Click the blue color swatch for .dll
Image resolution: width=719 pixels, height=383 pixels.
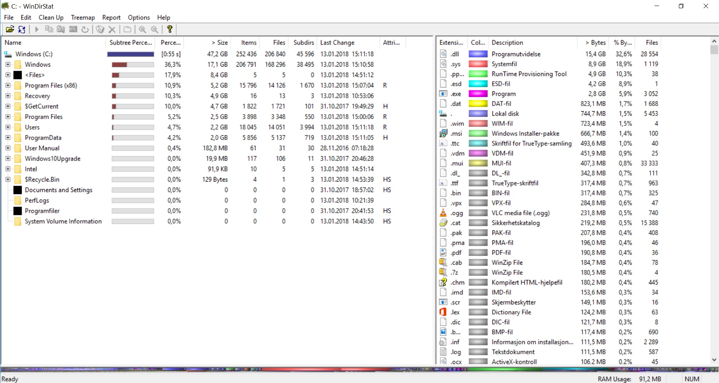[x=478, y=54]
